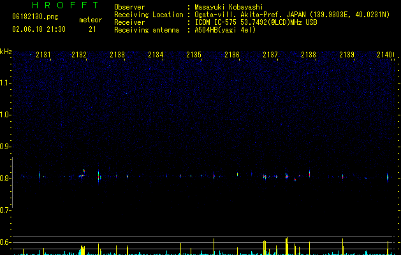
Task: Click the observer name Masayuki Kobayashi
Action: pos(229,7)
